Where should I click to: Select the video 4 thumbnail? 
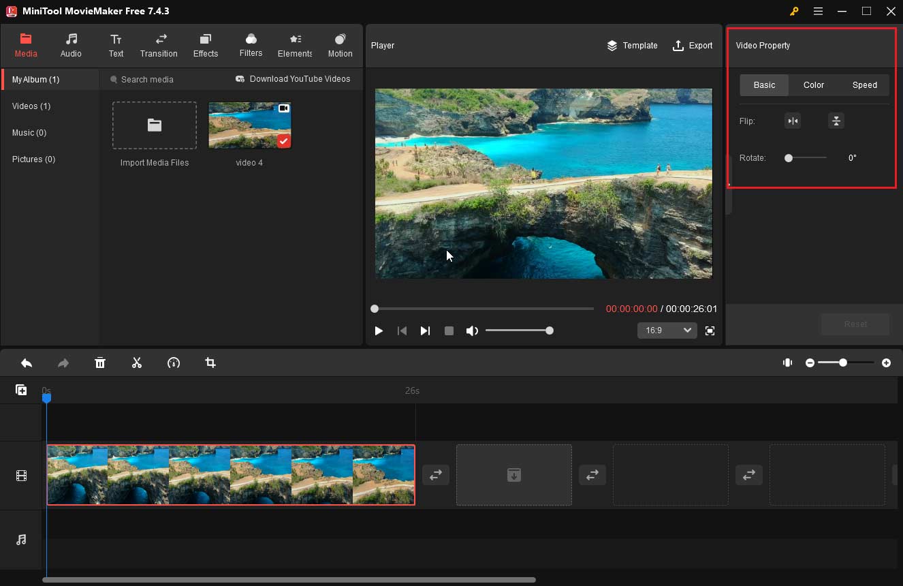(x=250, y=125)
